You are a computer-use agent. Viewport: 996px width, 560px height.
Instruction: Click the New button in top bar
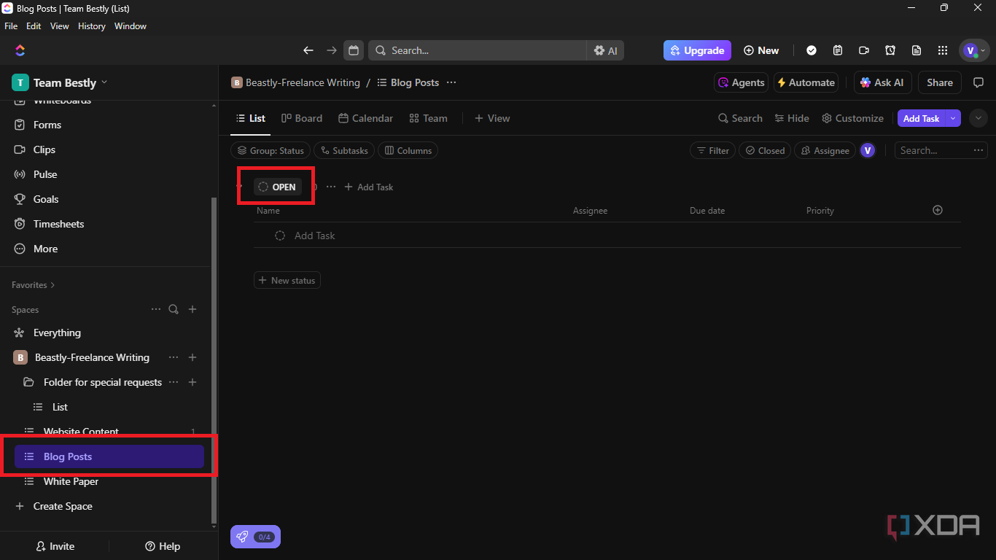(761, 50)
